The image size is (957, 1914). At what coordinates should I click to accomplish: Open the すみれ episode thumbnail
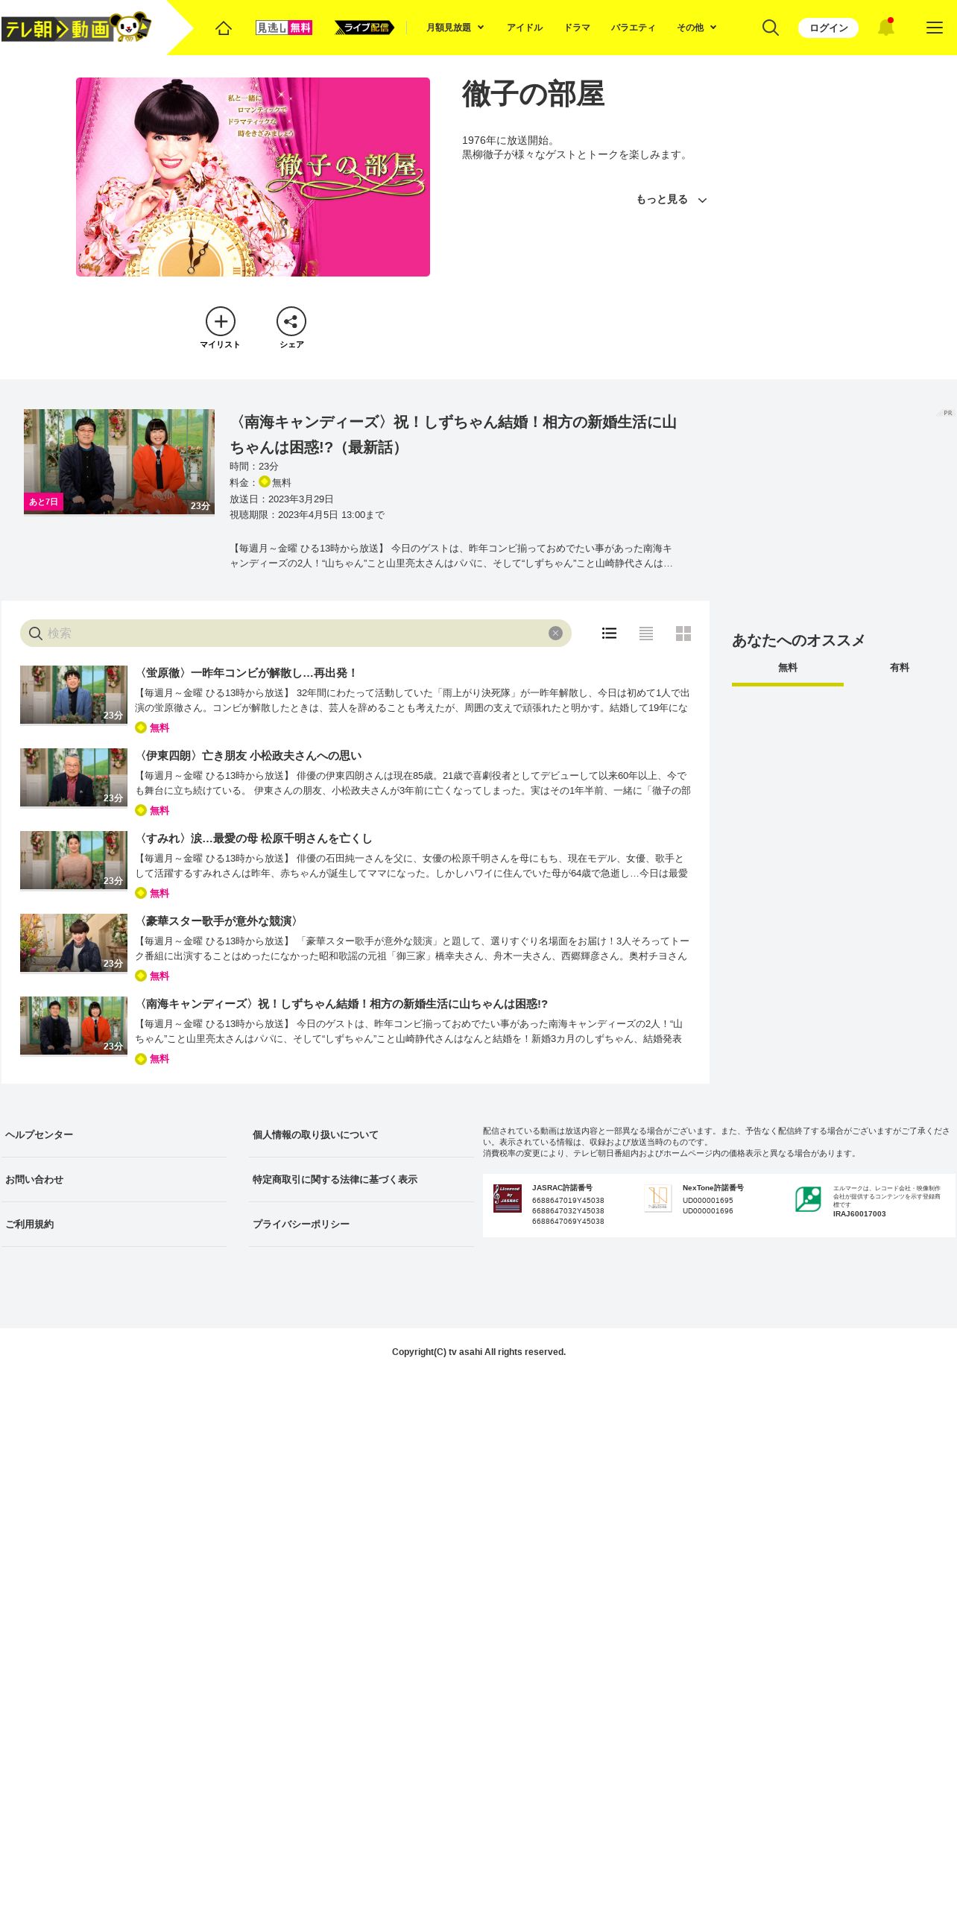coord(74,860)
